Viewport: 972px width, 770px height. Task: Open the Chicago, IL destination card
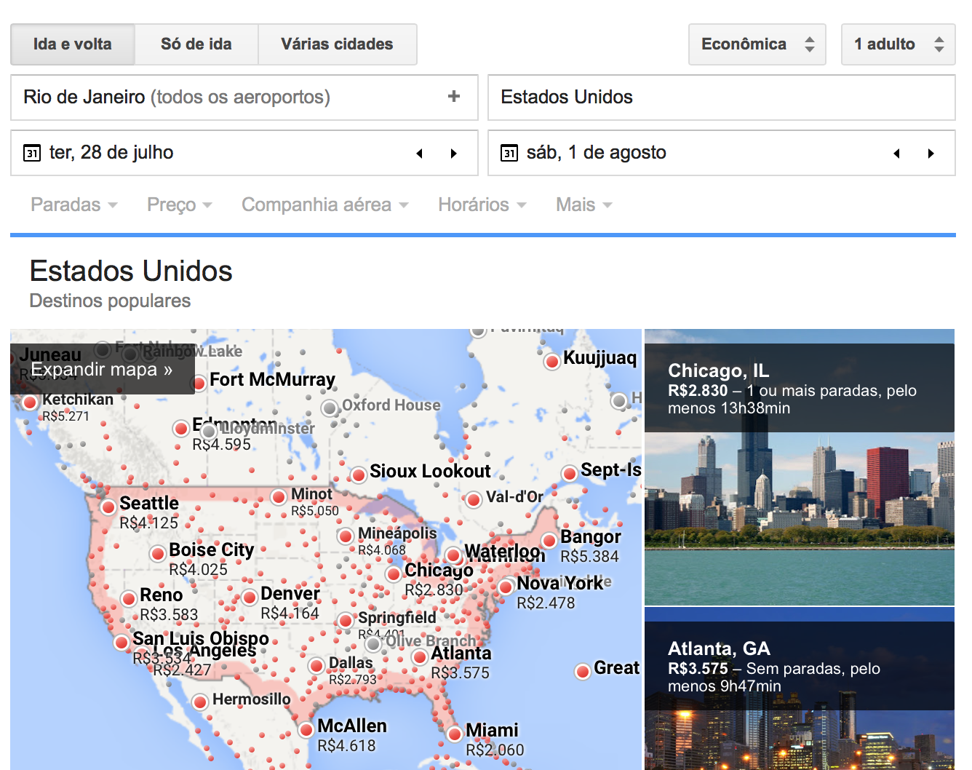click(x=800, y=467)
